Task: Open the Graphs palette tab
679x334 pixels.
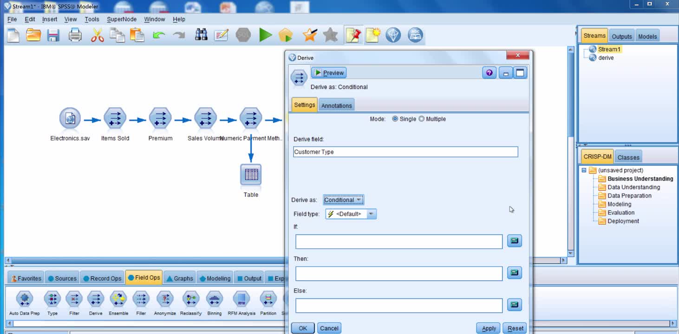Action: click(x=180, y=278)
